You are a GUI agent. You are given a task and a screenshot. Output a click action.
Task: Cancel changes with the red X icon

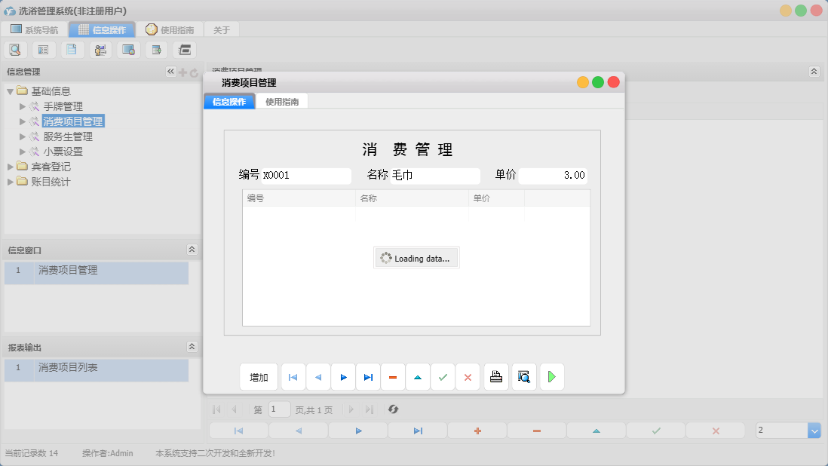tap(468, 376)
